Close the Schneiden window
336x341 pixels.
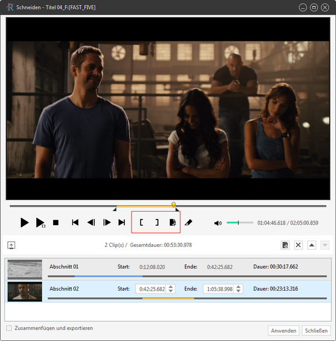[325, 8]
